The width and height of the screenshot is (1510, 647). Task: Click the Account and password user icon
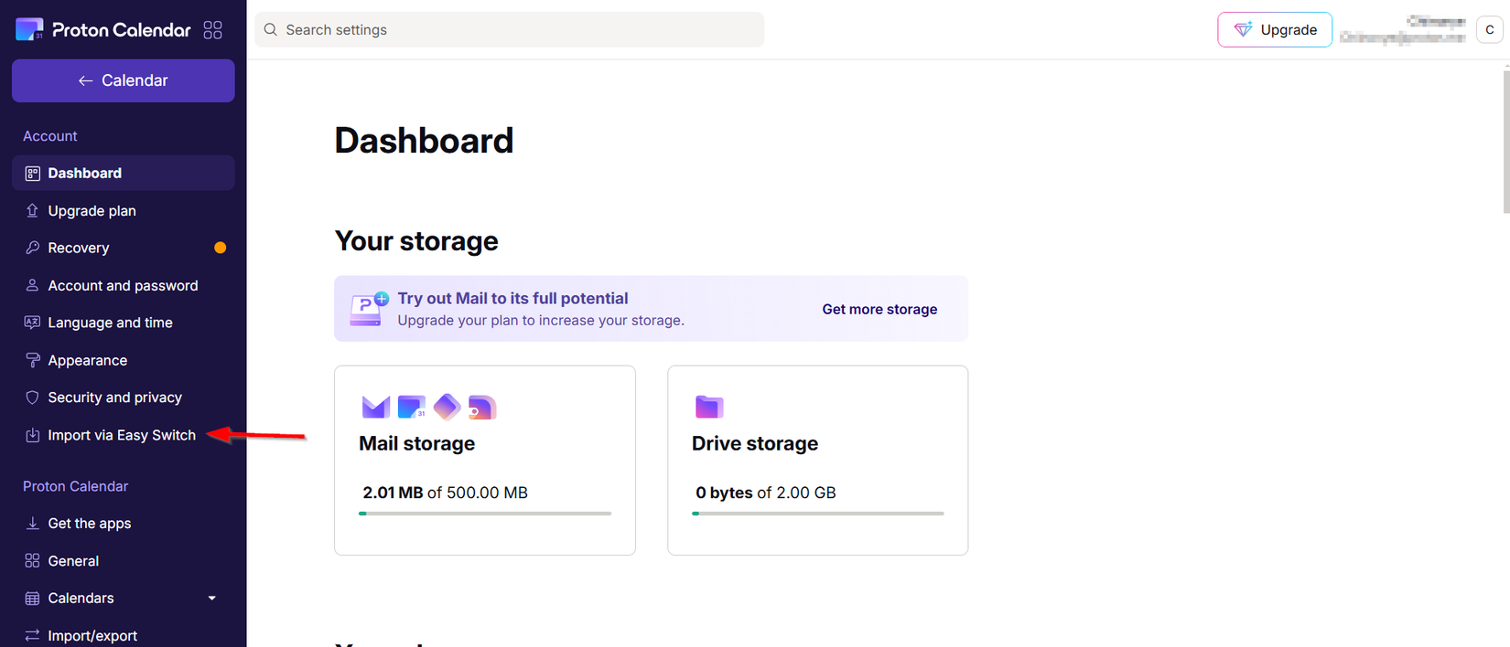(32, 285)
